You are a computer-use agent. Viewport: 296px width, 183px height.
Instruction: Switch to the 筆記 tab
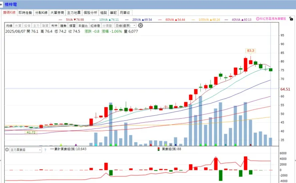114,13
